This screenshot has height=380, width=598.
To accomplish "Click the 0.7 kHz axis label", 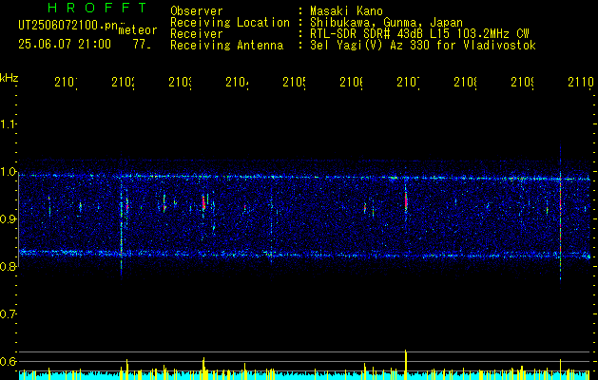I will point(8,314).
